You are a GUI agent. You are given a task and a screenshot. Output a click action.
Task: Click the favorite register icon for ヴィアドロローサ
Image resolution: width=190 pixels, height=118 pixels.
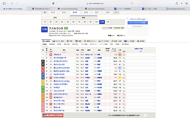(x=124, y=58)
